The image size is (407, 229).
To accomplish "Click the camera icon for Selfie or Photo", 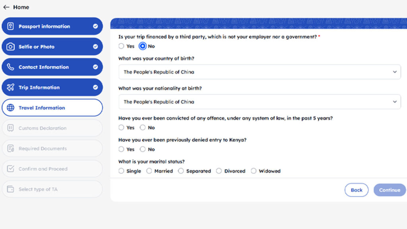I will 10,47.
